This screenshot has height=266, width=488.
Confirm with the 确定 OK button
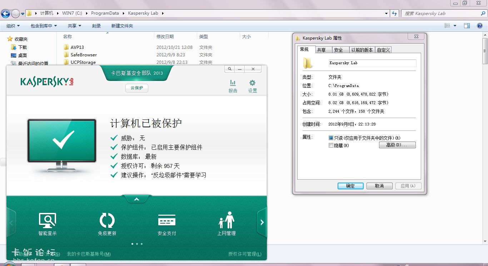point(350,186)
